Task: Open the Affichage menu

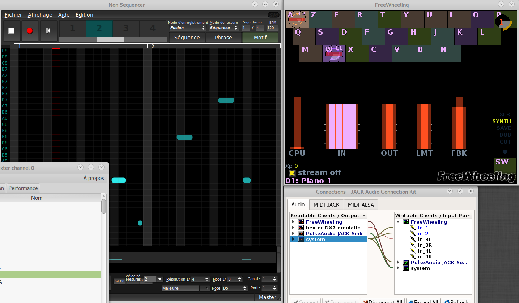Action: click(x=40, y=15)
